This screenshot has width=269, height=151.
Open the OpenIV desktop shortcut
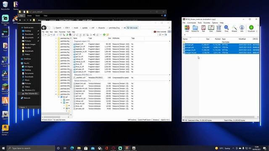pyautogui.click(x=5, y=115)
